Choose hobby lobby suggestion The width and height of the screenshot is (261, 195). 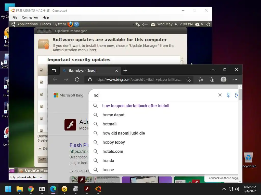[163, 142]
